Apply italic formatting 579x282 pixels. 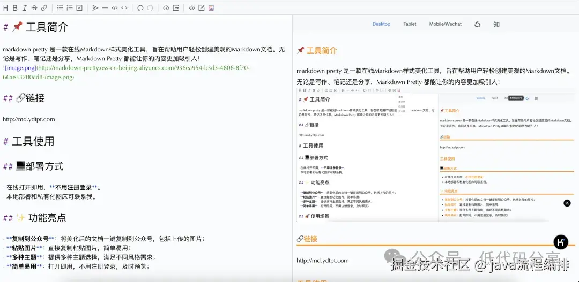click(x=24, y=7)
